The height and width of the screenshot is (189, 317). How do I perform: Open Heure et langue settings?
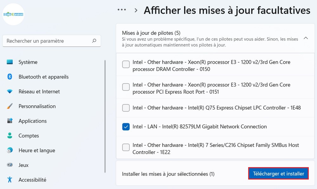click(x=10, y=150)
